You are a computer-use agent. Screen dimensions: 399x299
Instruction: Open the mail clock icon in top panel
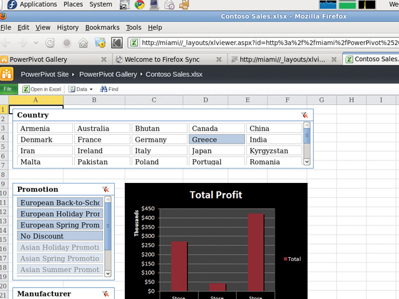click(x=170, y=4)
